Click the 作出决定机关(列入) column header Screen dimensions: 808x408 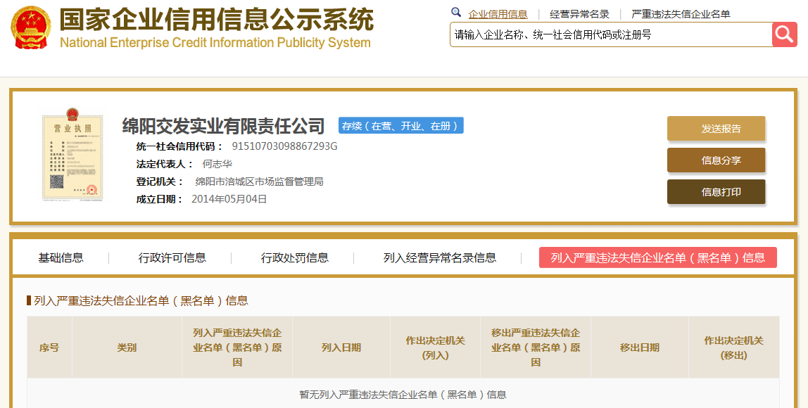point(436,348)
